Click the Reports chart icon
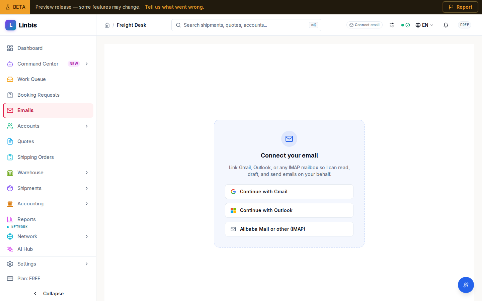This screenshot has height=301, width=482. click(x=10, y=219)
